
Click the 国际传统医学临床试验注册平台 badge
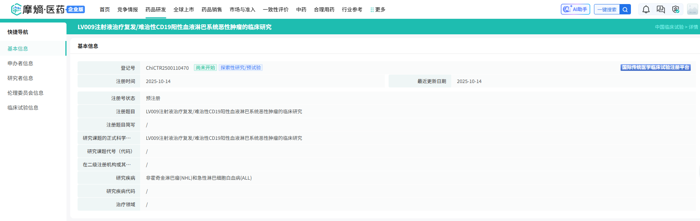click(655, 68)
